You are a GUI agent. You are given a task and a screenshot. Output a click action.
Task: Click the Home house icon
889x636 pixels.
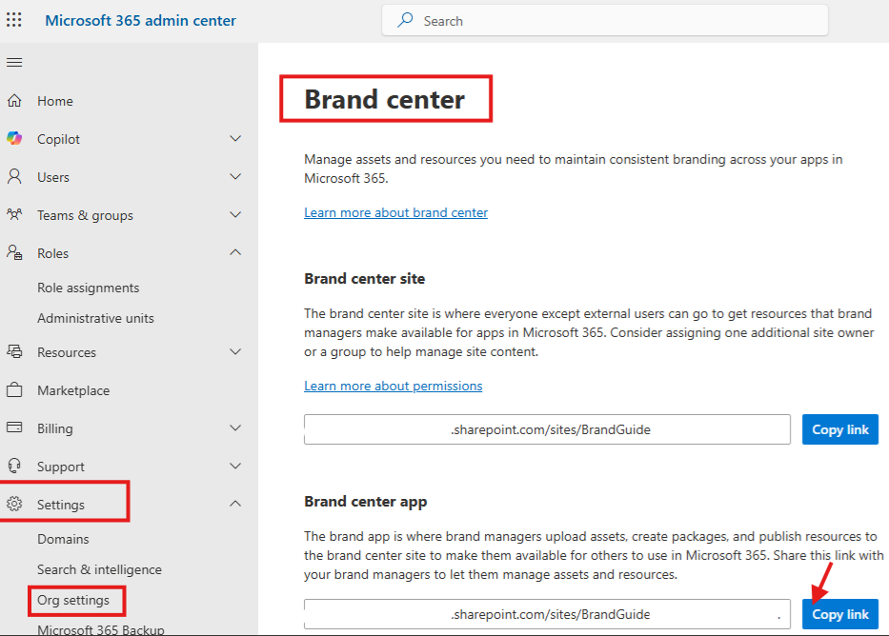(x=14, y=101)
